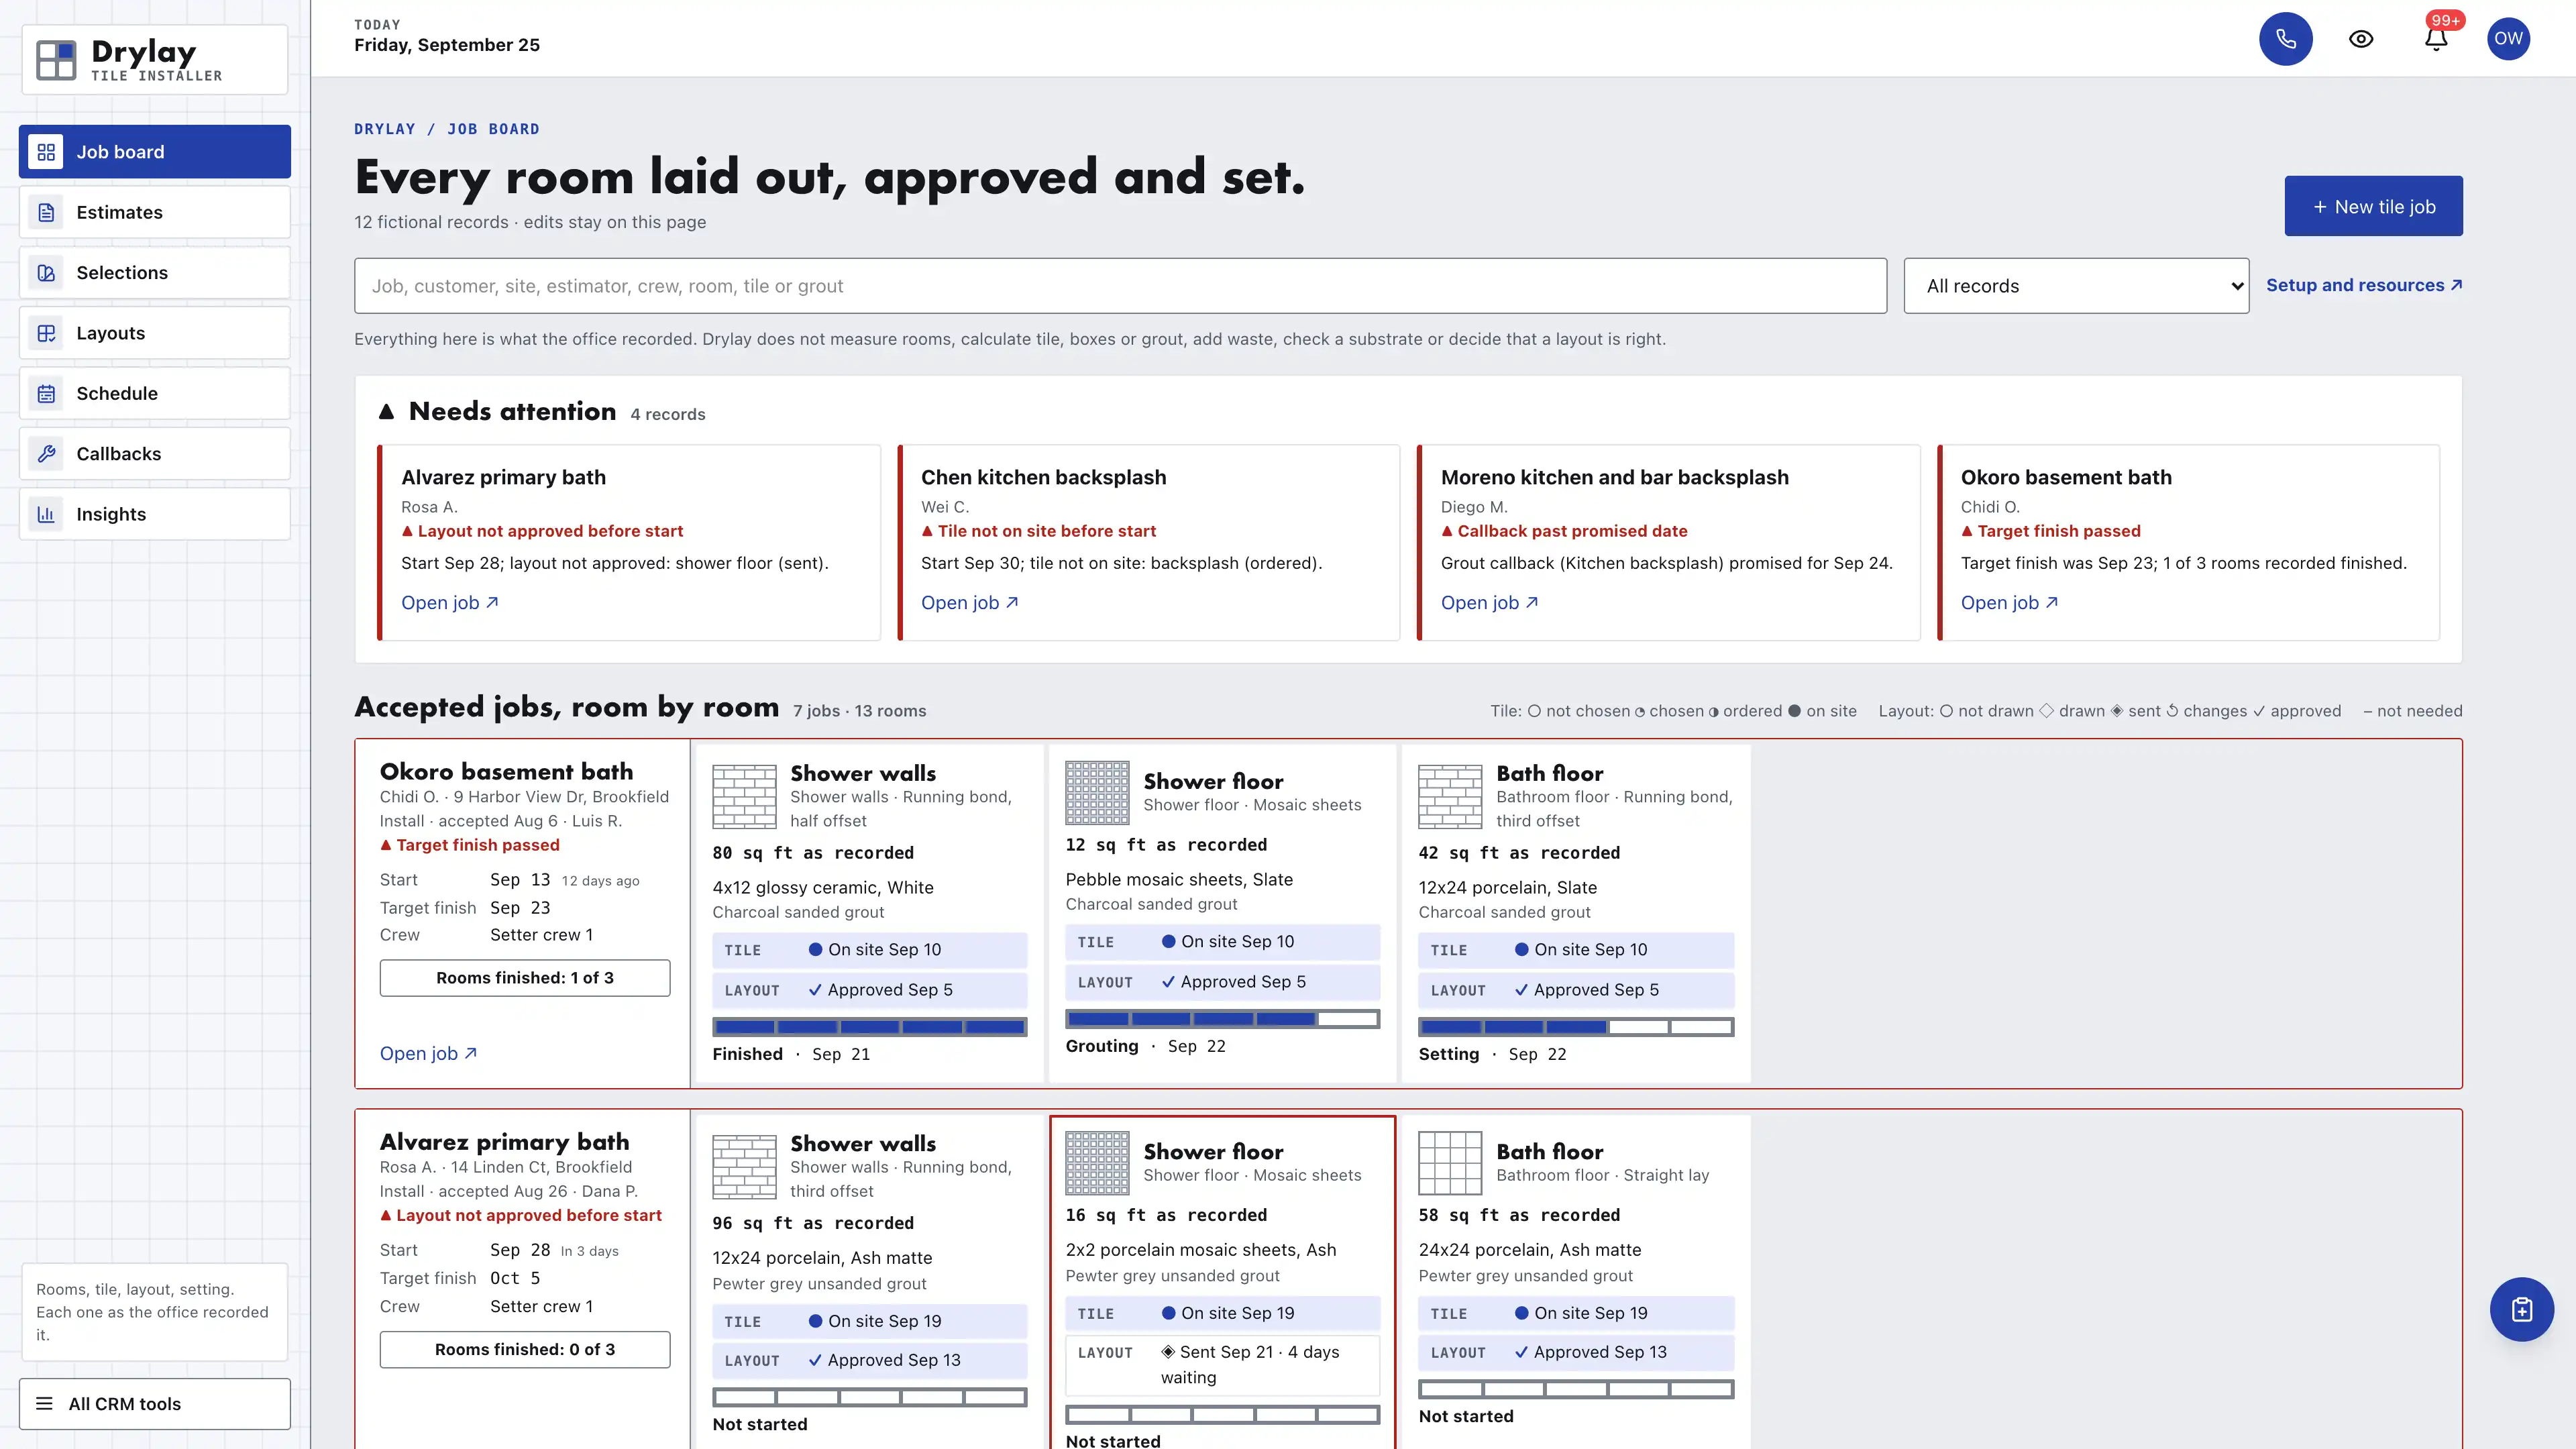
Task: Toggle the eye visibility icon in header
Action: click(2361, 39)
